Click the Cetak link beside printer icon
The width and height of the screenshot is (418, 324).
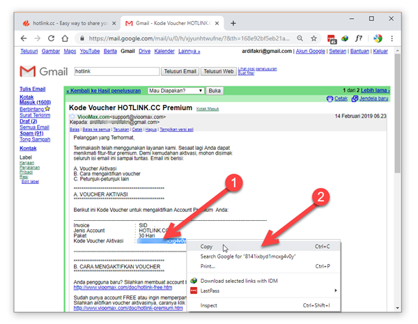click(x=341, y=99)
